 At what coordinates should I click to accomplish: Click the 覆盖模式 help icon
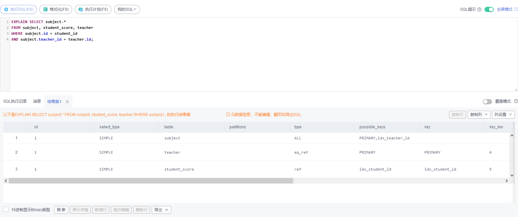pos(516,101)
